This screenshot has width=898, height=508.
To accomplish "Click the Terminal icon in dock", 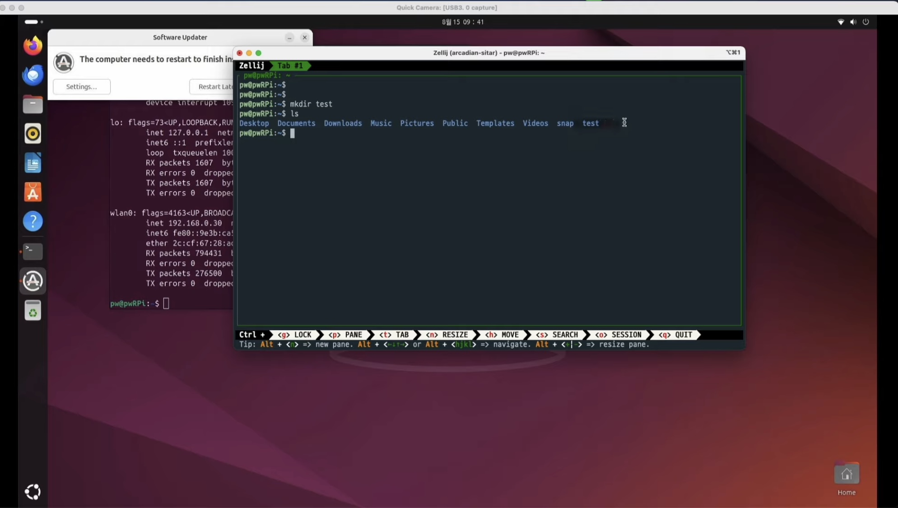I will [x=33, y=251].
